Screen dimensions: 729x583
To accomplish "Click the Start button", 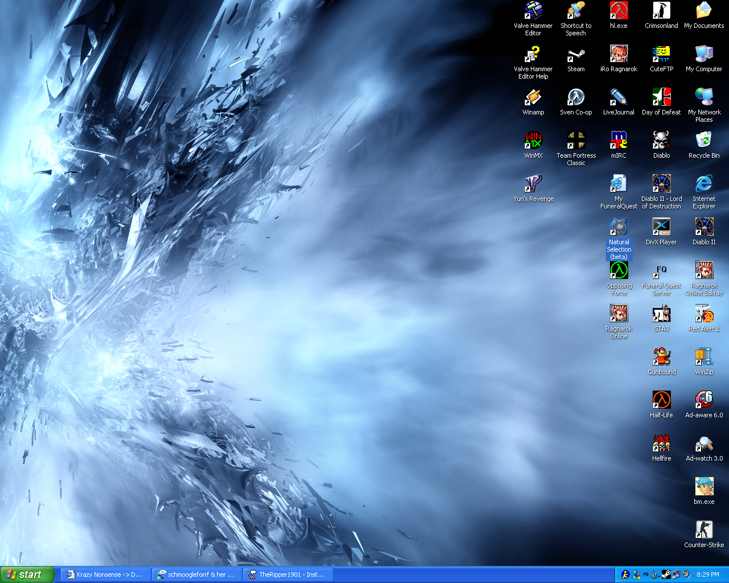I will coord(26,574).
